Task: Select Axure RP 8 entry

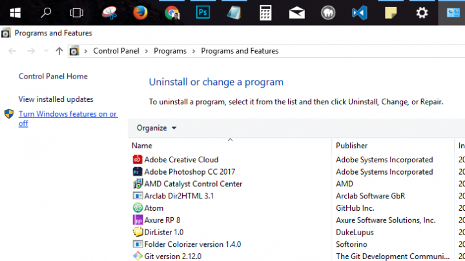Action: click(162, 220)
